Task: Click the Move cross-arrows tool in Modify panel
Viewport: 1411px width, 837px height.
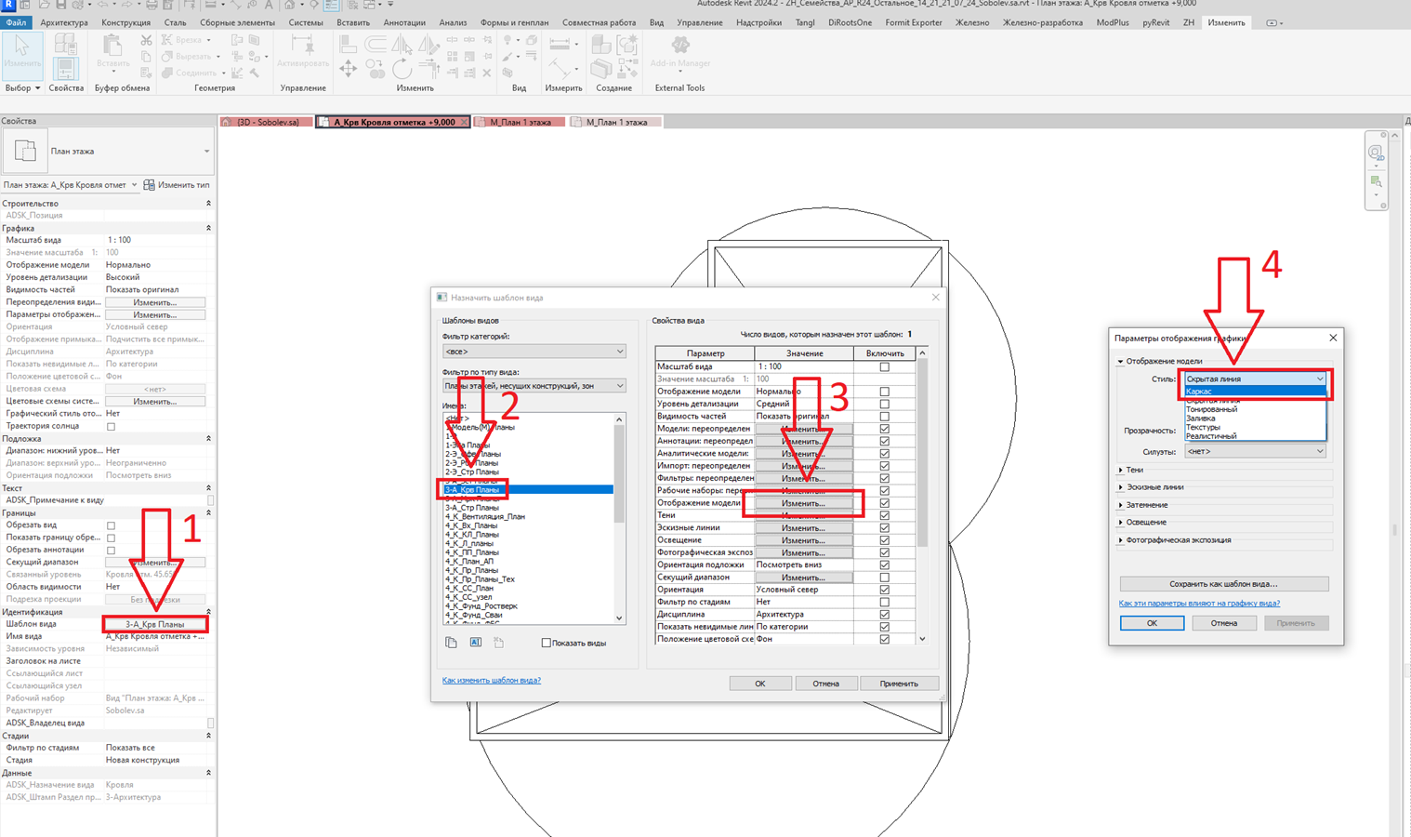Action: (x=348, y=68)
